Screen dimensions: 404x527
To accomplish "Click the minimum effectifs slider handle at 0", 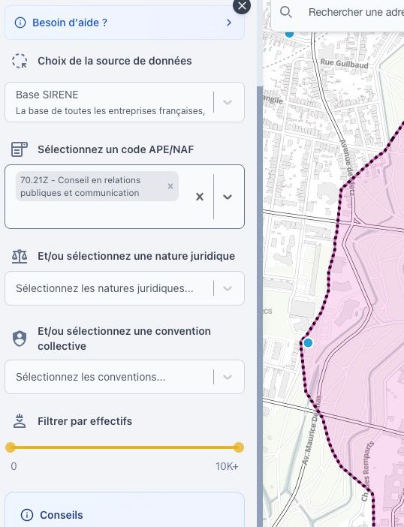I will coord(11,447).
